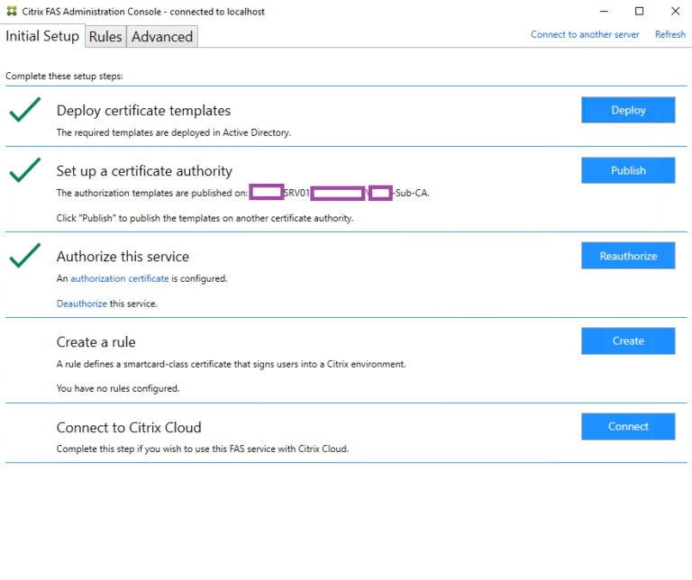
Task: Click the Publish button
Action: [628, 170]
